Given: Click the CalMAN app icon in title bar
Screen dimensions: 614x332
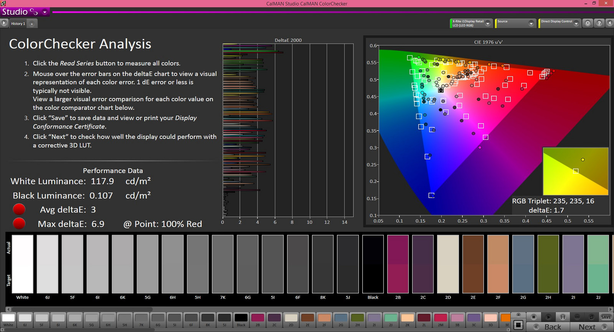Looking at the screenshot, I should coord(3,3).
